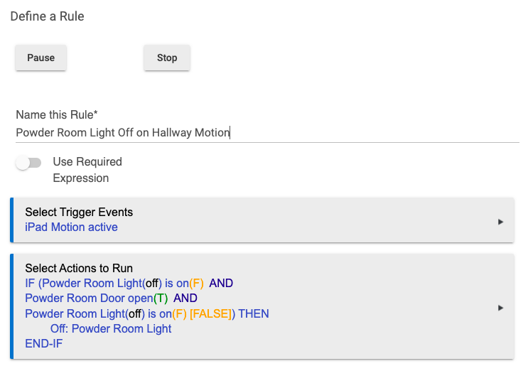Click the first orange (F) status indicator

click(196, 284)
